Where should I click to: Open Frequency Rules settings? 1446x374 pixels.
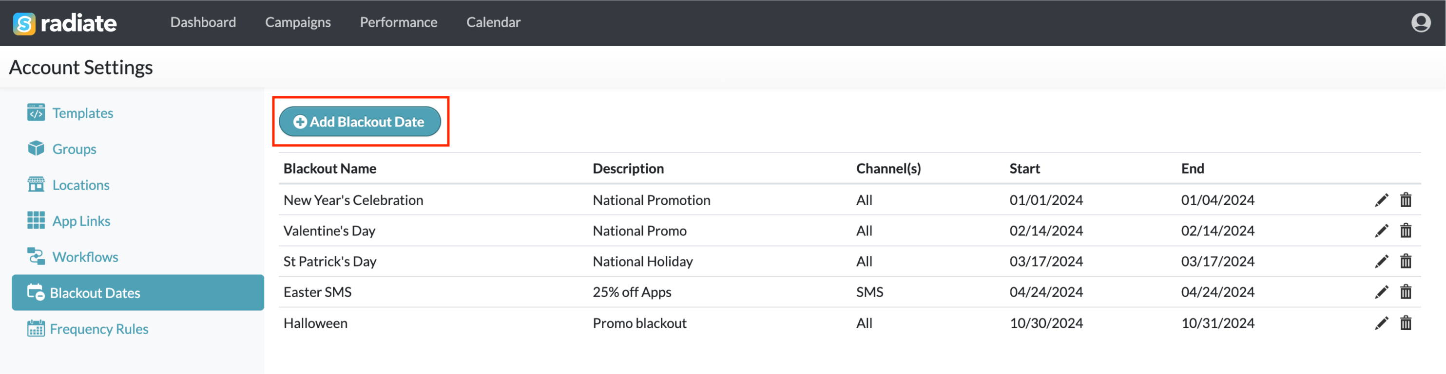coord(99,329)
